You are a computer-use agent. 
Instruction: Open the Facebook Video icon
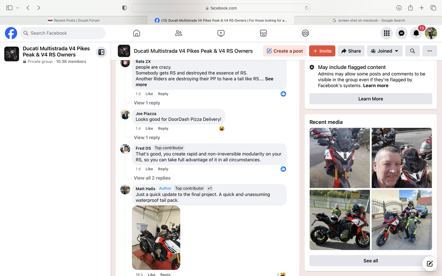point(221,33)
